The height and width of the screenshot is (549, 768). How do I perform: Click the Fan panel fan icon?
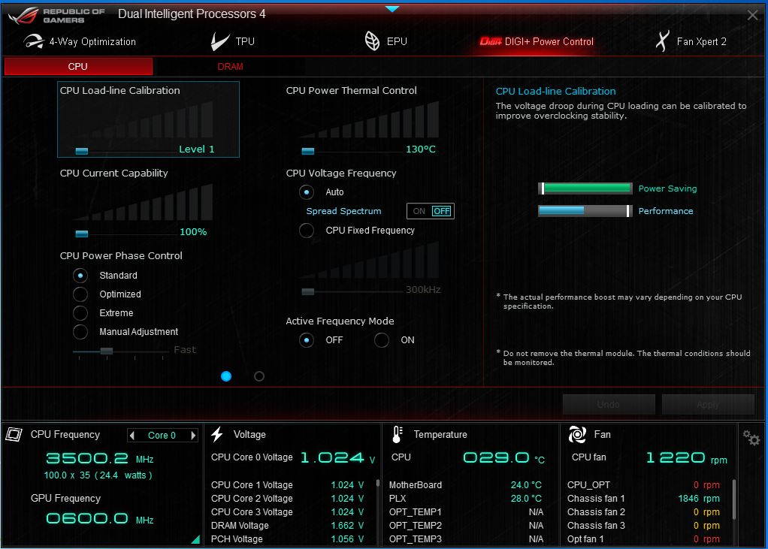click(x=577, y=434)
